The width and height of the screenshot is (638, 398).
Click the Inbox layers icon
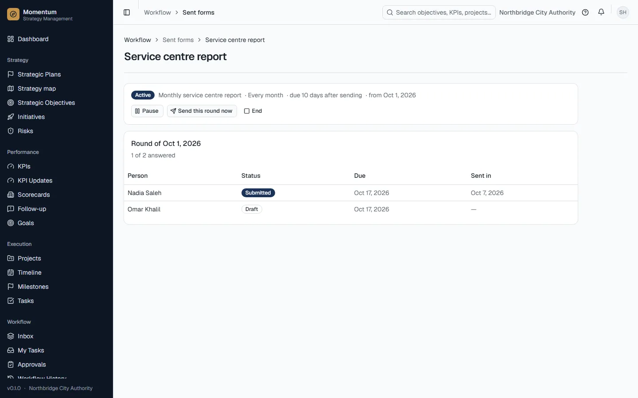(x=11, y=336)
